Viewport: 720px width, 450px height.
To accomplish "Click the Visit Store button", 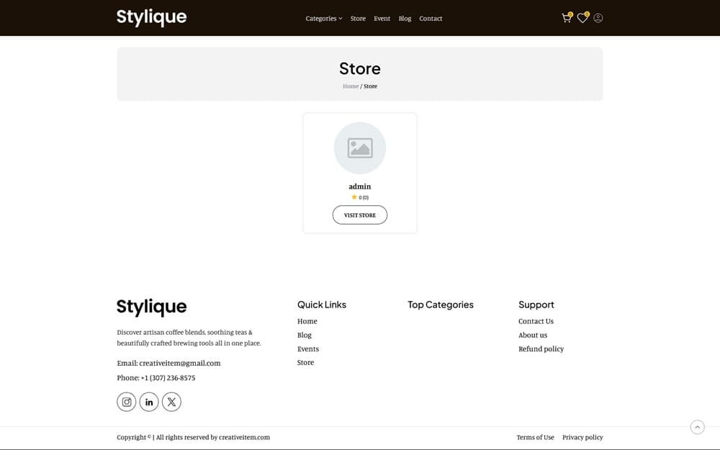I will 360,215.
